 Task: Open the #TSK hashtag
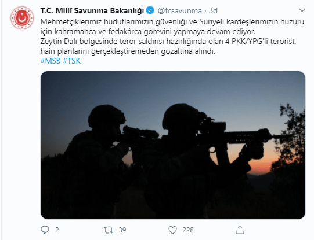[x=71, y=61]
